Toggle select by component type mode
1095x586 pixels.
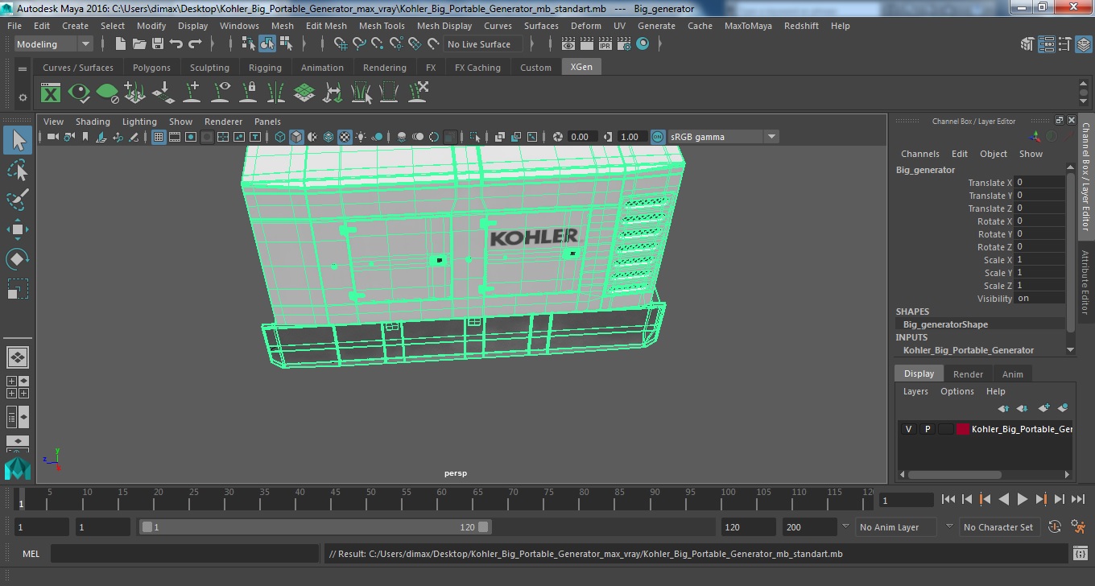[x=286, y=44]
